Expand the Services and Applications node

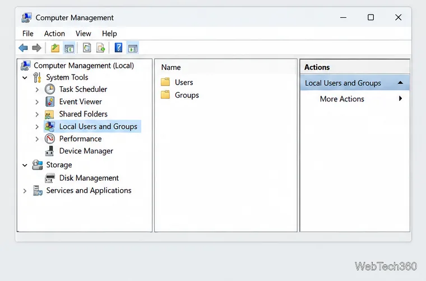click(x=25, y=191)
